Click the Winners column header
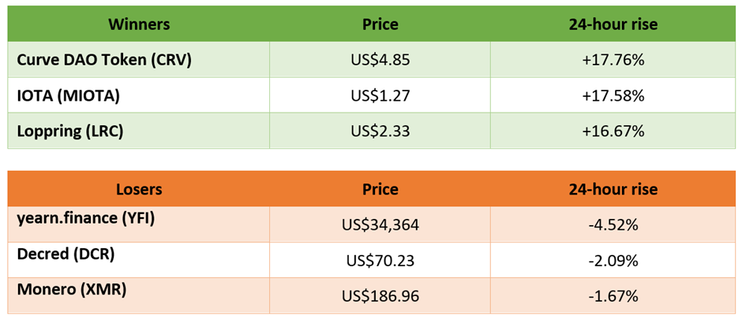 pyautogui.click(x=139, y=24)
